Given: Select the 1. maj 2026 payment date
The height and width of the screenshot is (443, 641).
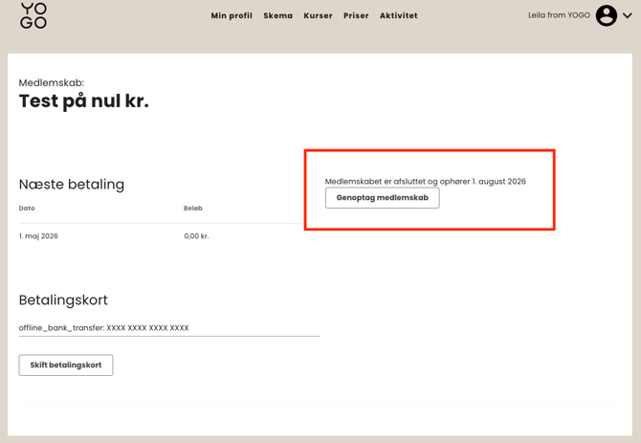Looking at the screenshot, I should (x=38, y=236).
